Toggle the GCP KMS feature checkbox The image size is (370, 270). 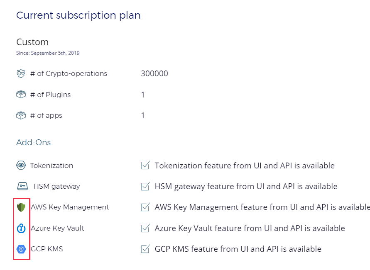(145, 249)
